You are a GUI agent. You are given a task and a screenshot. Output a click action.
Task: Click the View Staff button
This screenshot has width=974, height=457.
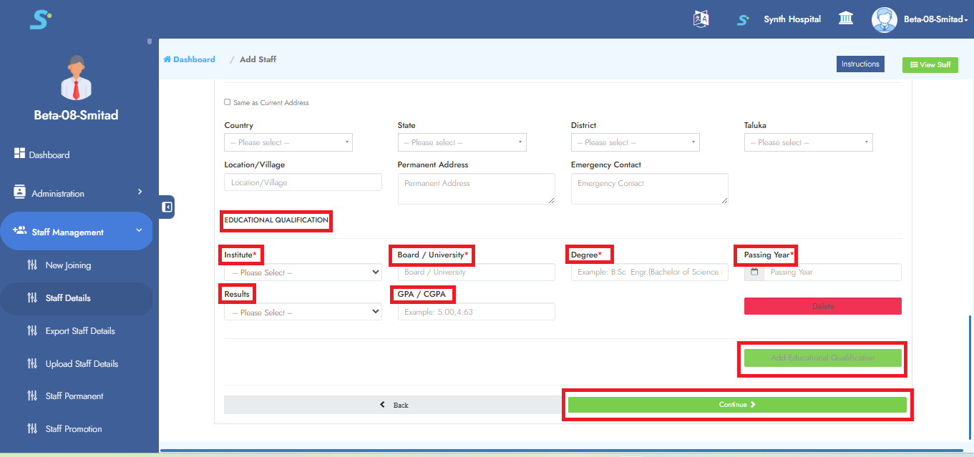[x=930, y=65]
